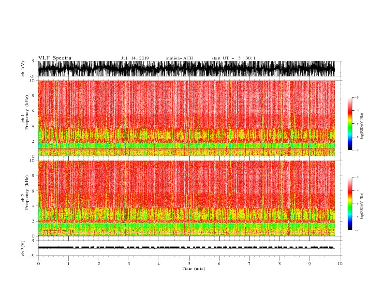Click the '10' kHz tick on ch.2 spectrogram

(x=32, y=161)
